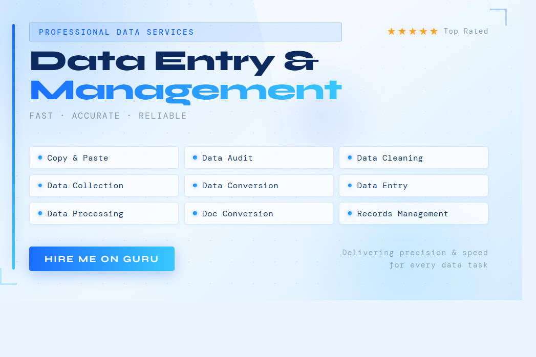Image resolution: width=536 pixels, height=357 pixels.
Task: Select the Copy & Paste service card
Action: 104,158
